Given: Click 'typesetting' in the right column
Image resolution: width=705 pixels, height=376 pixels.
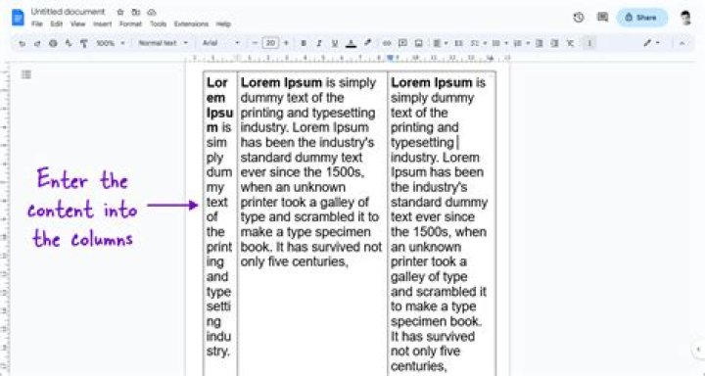Looking at the screenshot, I should (x=422, y=143).
